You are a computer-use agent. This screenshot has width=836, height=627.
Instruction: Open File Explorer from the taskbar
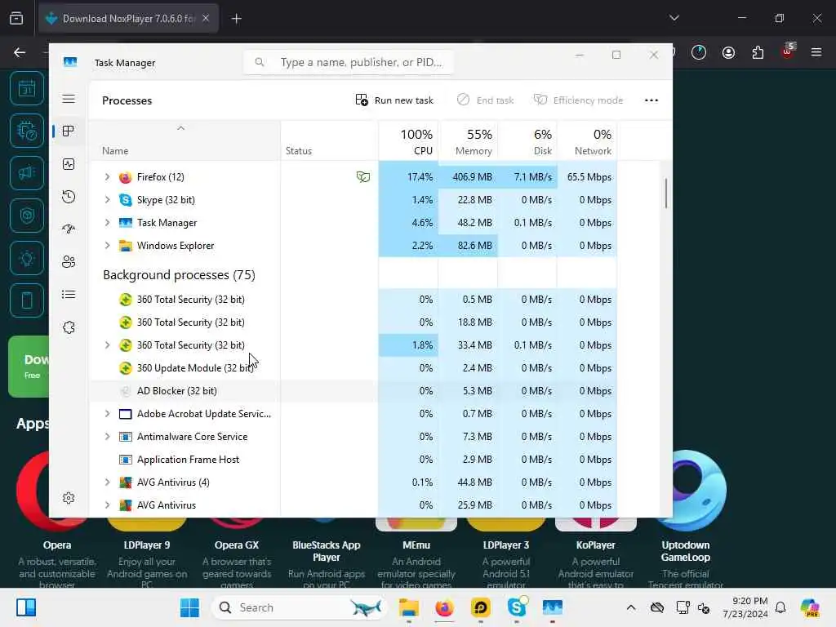408,607
